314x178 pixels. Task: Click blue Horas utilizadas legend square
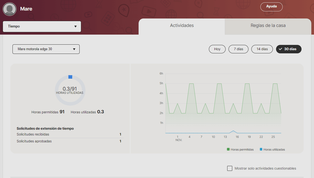pyautogui.click(x=261, y=149)
